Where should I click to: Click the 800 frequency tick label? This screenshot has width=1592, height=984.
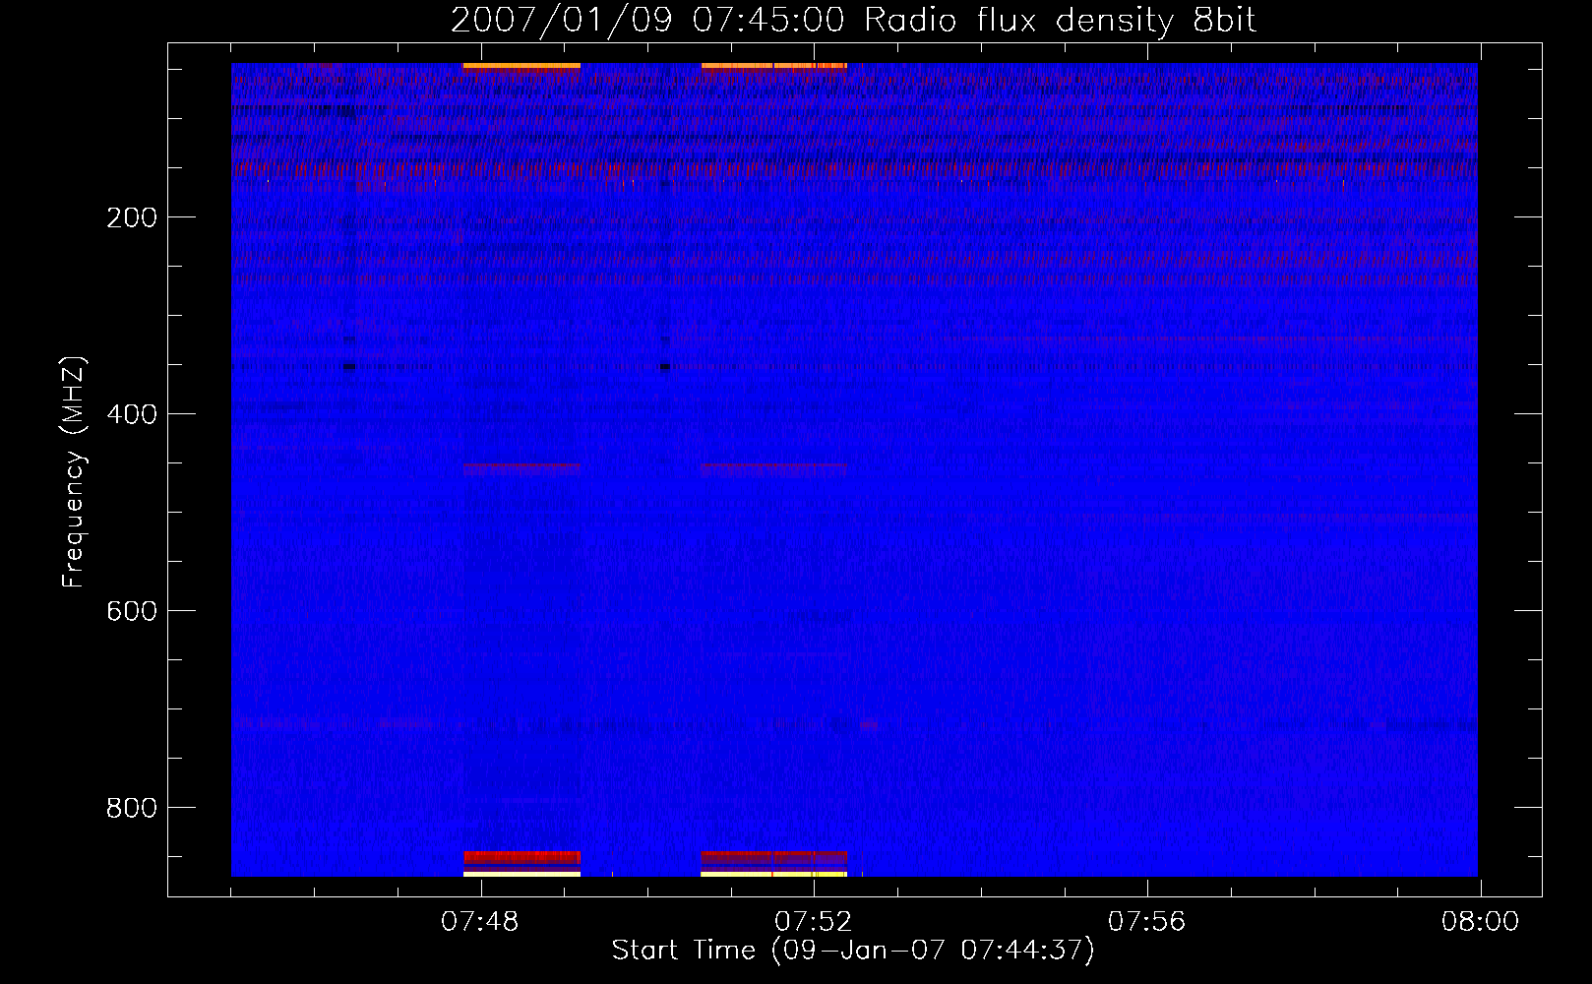click(132, 808)
